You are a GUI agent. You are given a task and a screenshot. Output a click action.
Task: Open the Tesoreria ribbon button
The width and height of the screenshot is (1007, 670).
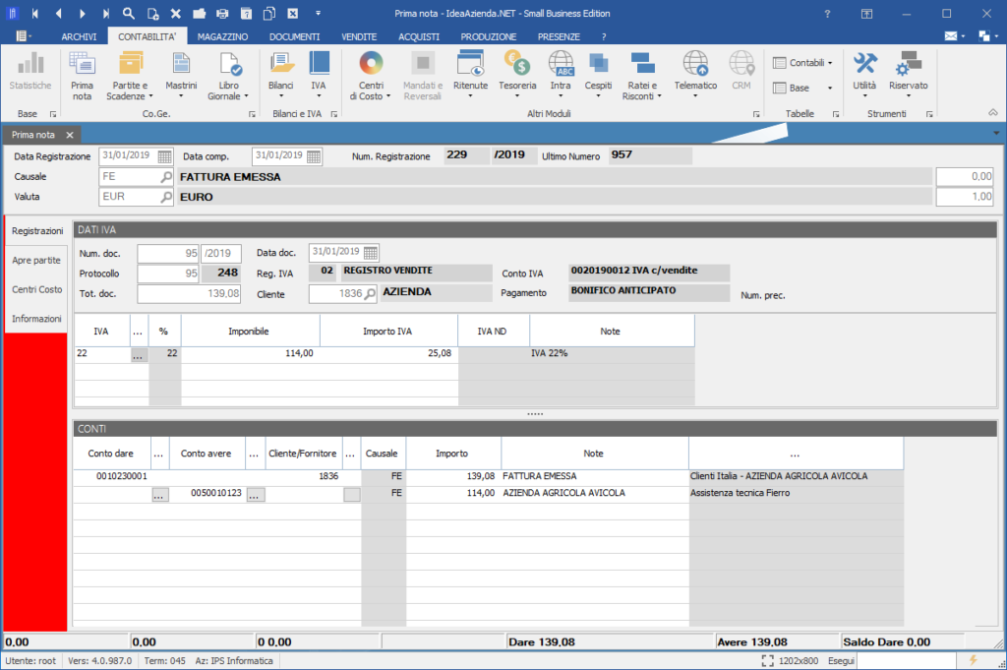[517, 76]
